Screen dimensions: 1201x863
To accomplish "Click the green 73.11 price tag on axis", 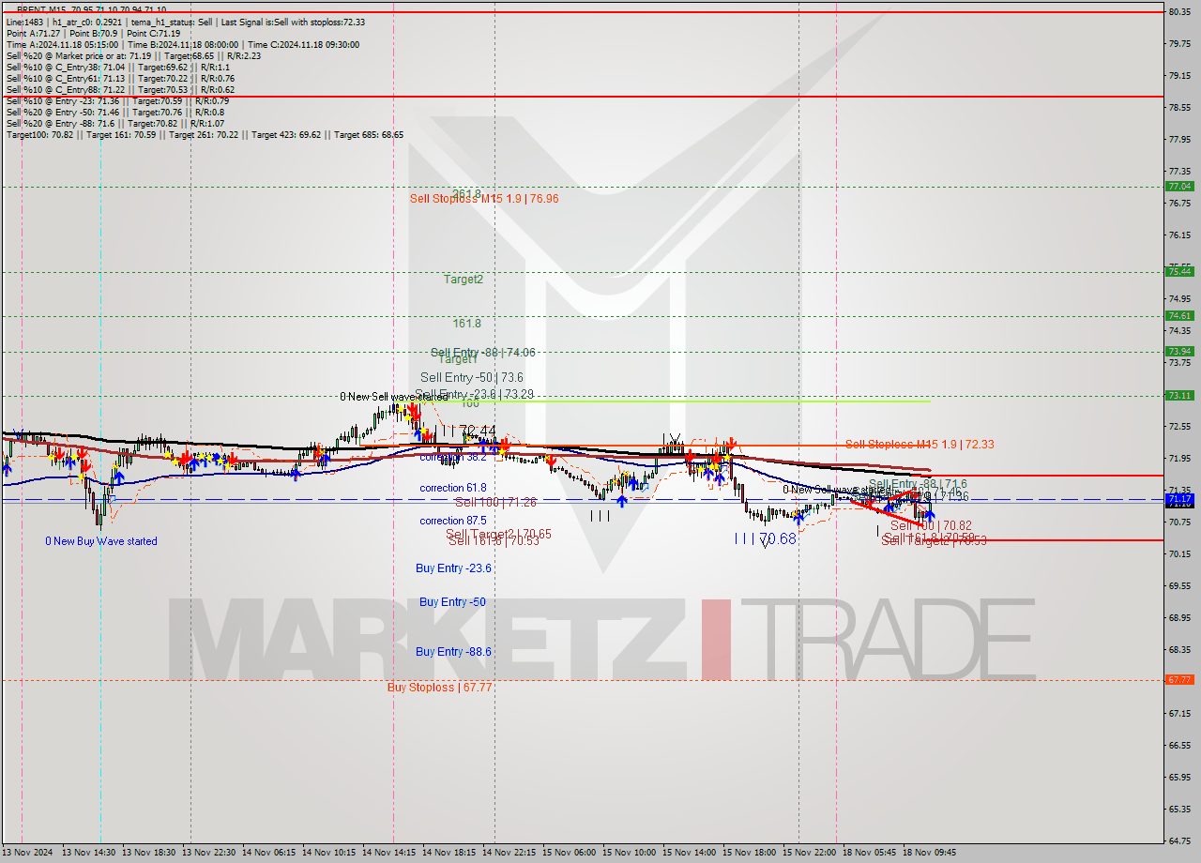I will 1179,395.
